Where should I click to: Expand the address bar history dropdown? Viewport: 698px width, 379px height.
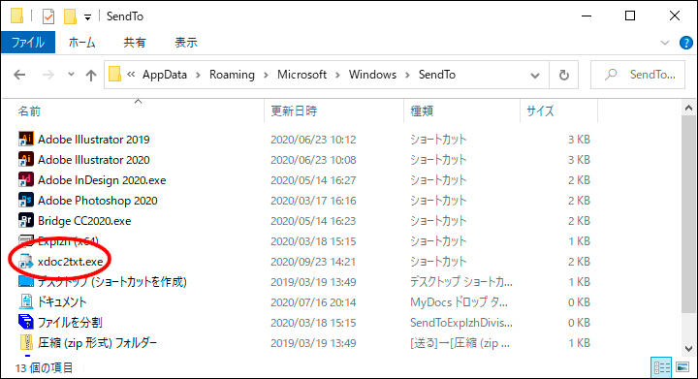pyautogui.click(x=535, y=76)
